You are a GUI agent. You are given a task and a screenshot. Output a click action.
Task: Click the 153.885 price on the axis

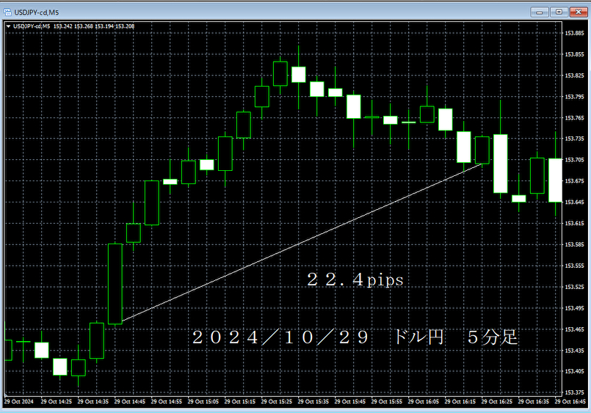(574, 33)
